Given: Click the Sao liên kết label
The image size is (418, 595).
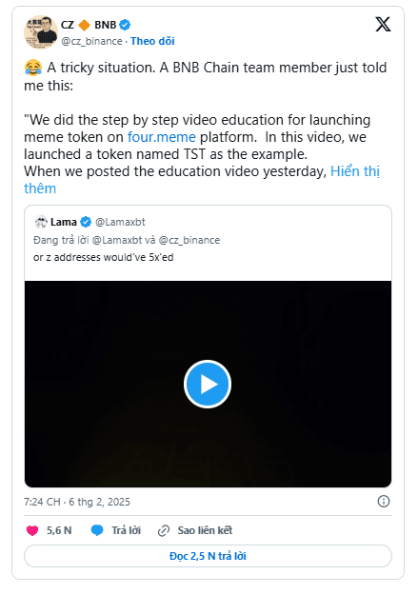Looking at the screenshot, I should coord(205,530).
